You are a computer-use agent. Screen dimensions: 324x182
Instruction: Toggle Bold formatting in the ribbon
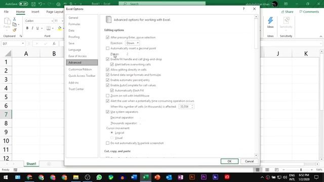pos(27,28)
